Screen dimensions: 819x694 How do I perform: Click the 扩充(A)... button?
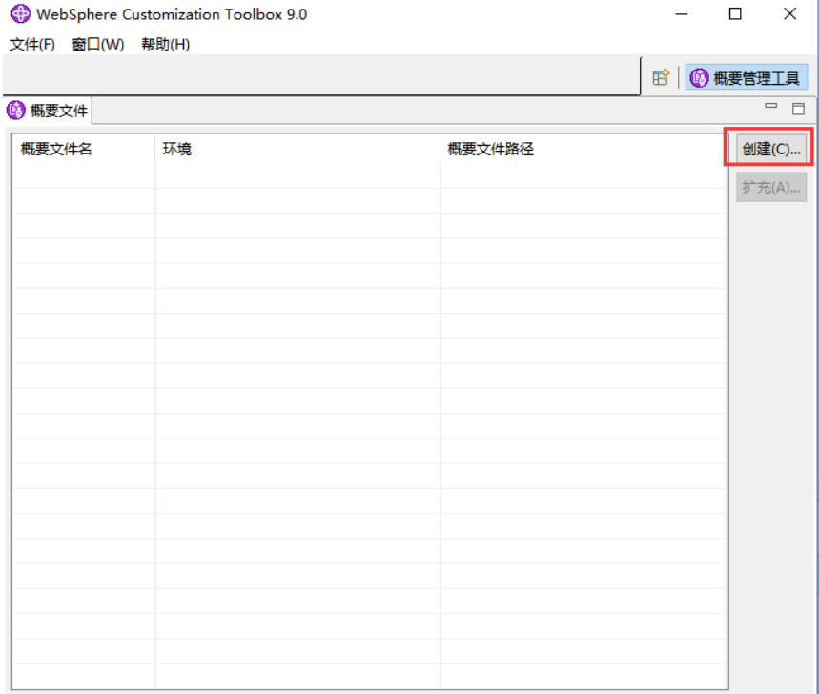(771, 187)
